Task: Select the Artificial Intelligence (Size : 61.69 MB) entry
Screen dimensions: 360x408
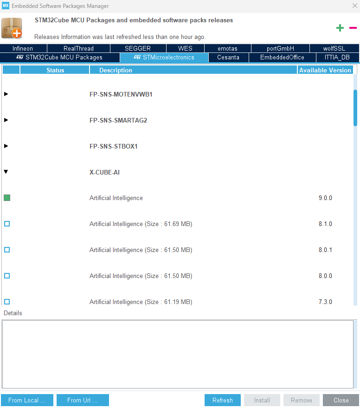Action: point(141,224)
